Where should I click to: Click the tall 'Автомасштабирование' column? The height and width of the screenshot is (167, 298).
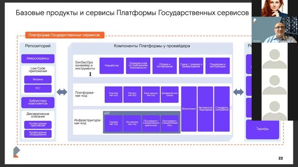[x=205, y=109]
